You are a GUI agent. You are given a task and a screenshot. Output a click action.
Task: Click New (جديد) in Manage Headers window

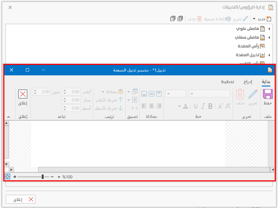point(264,19)
